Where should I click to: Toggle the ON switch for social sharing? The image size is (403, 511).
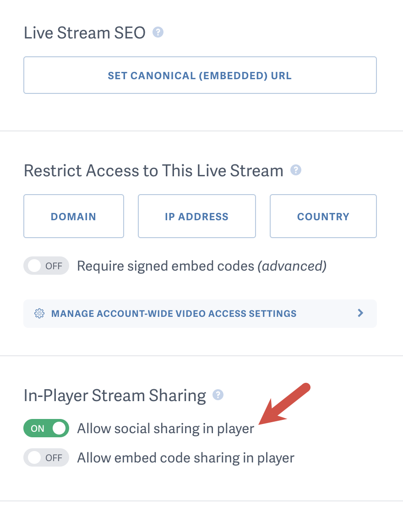pos(46,428)
